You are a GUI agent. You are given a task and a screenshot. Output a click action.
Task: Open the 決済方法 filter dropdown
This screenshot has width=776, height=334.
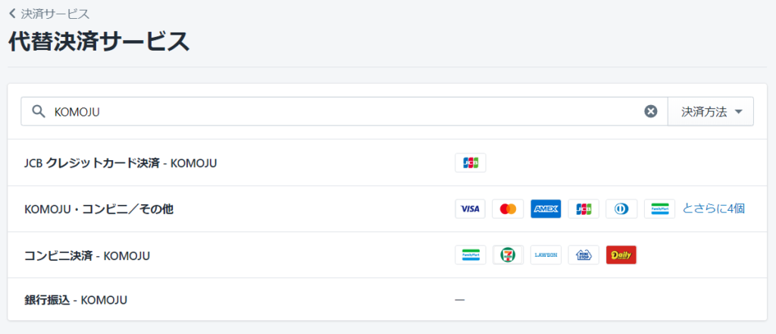[x=711, y=112]
